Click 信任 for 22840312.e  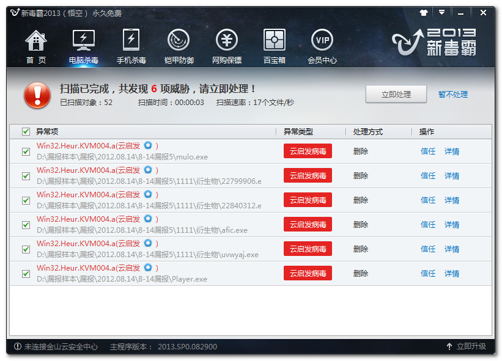click(x=428, y=200)
